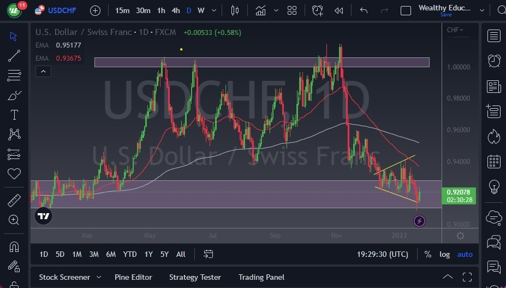
Task: Start bar replay mode
Action: coord(338,11)
